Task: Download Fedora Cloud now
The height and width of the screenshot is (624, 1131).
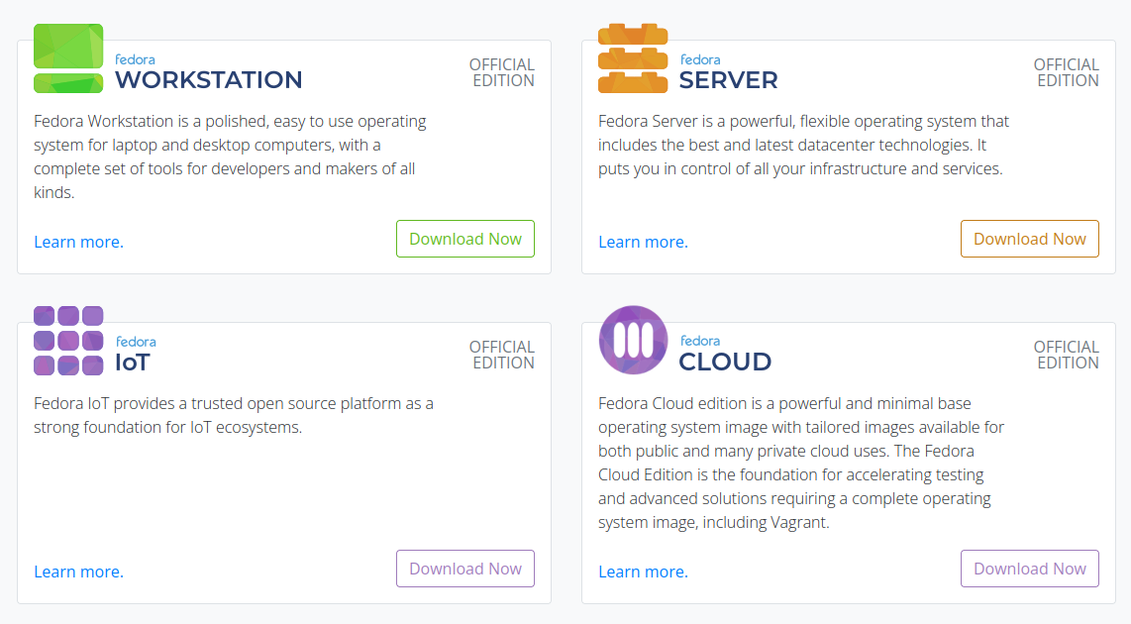Action: (1029, 569)
